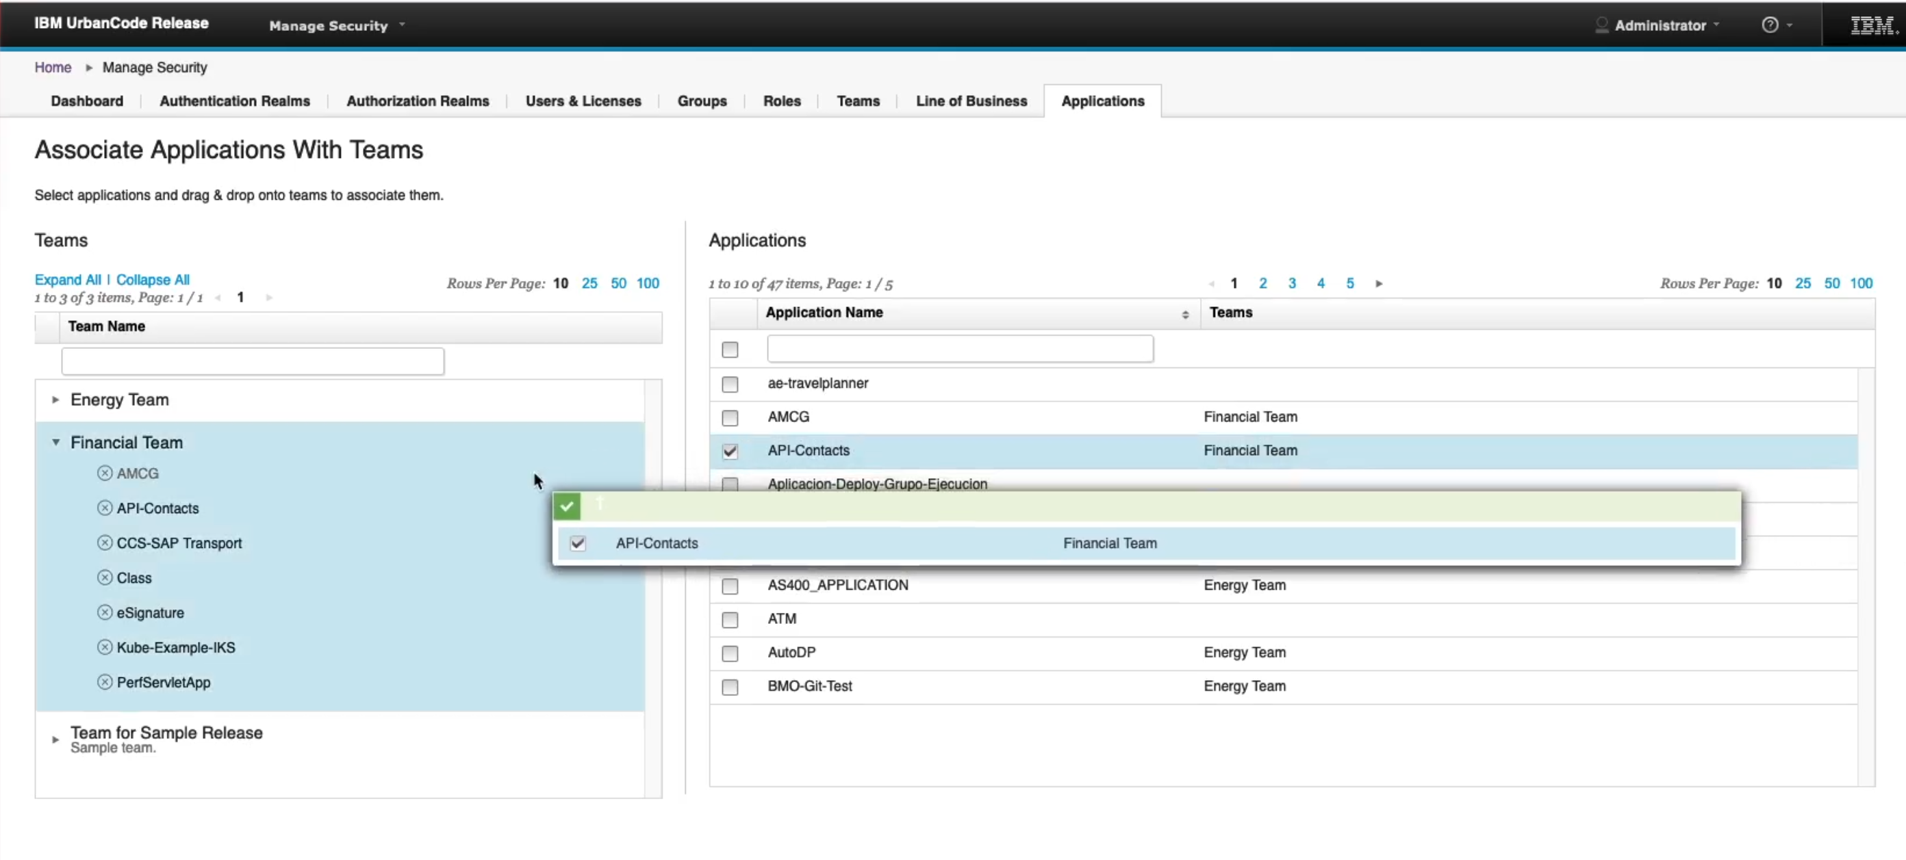Screen dimensions: 1906x860
Task: Go to applications page 2
Action: (x=1263, y=283)
